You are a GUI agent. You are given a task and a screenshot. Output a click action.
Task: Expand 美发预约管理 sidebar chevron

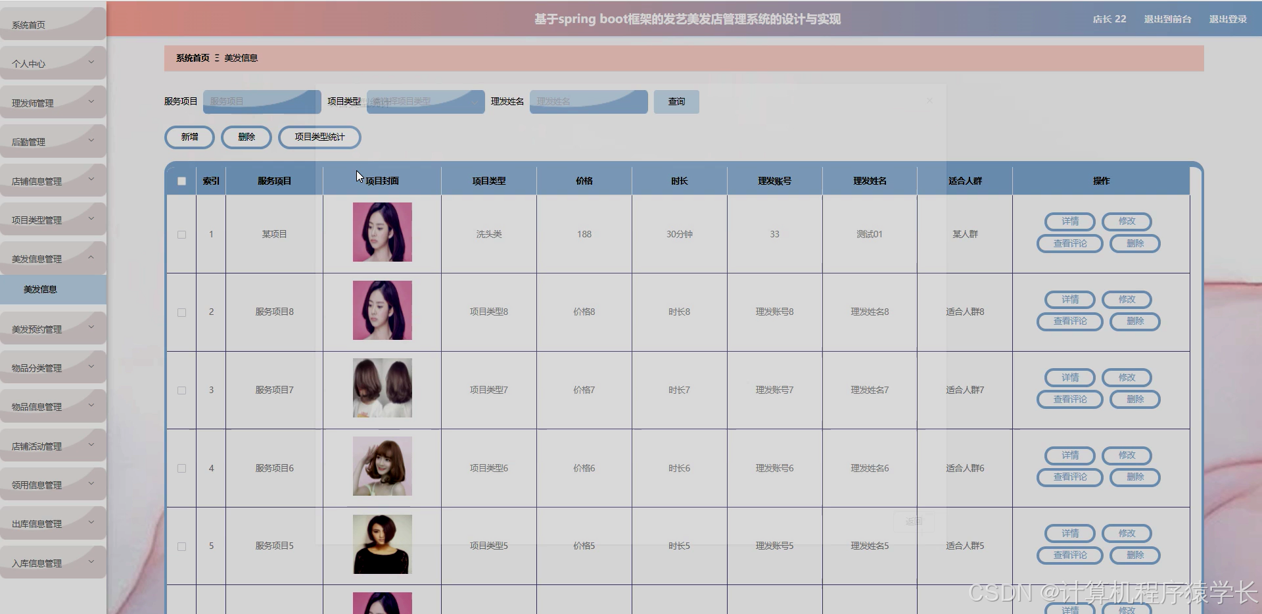(x=91, y=327)
